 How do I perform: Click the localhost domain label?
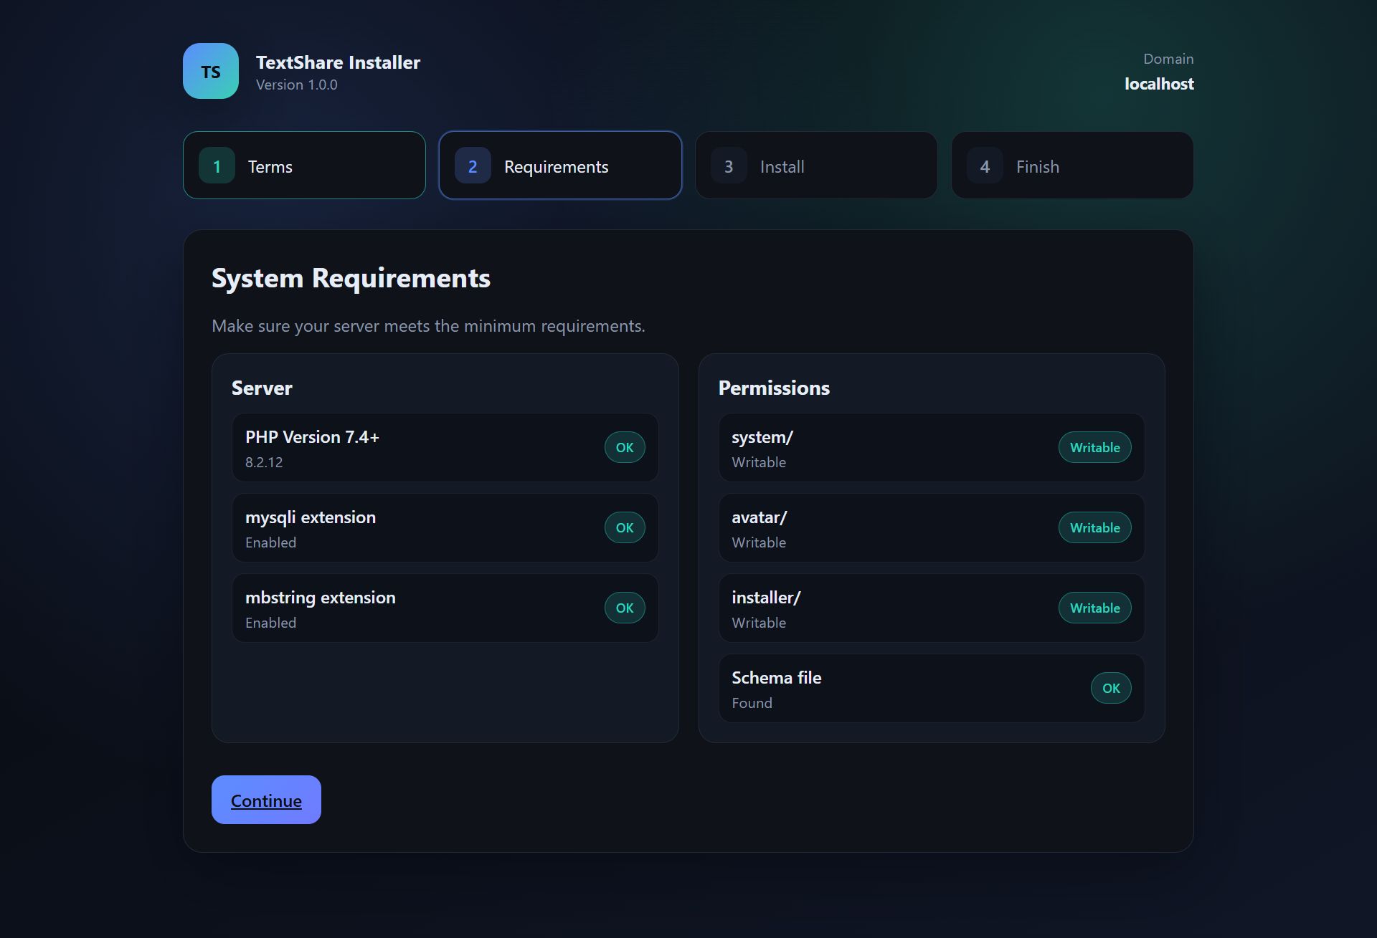(x=1158, y=84)
